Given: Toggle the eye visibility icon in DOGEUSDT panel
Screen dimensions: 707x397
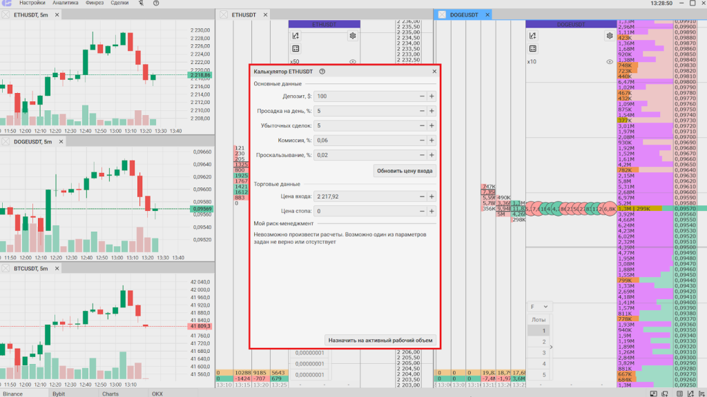Looking at the screenshot, I should point(610,61).
